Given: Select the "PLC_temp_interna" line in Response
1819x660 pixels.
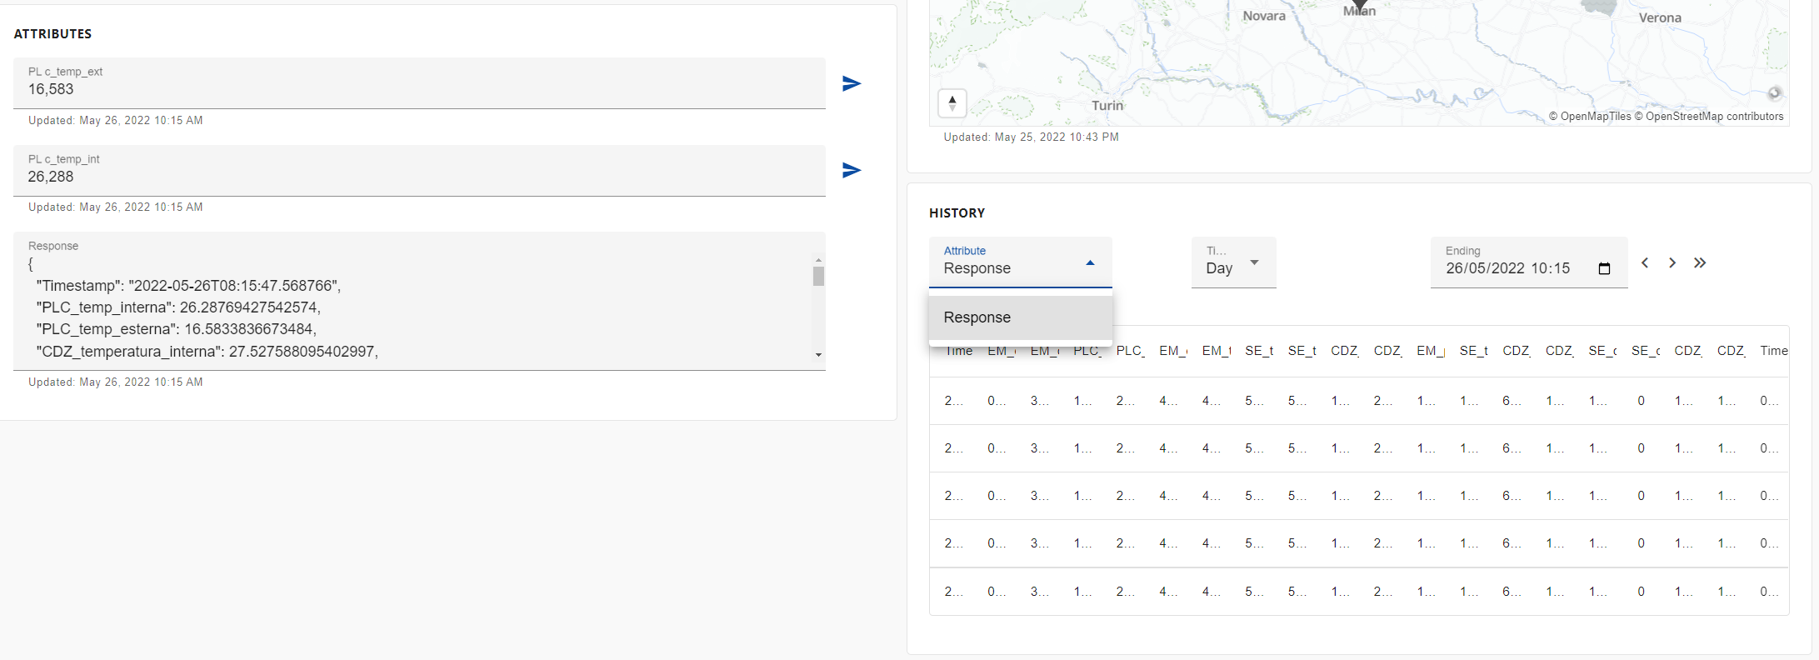Looking at the screenshot, I should 178,307.
